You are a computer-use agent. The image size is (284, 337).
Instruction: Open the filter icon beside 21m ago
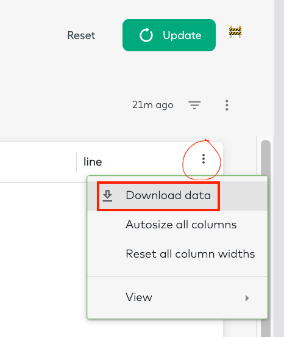click(194, 105)
